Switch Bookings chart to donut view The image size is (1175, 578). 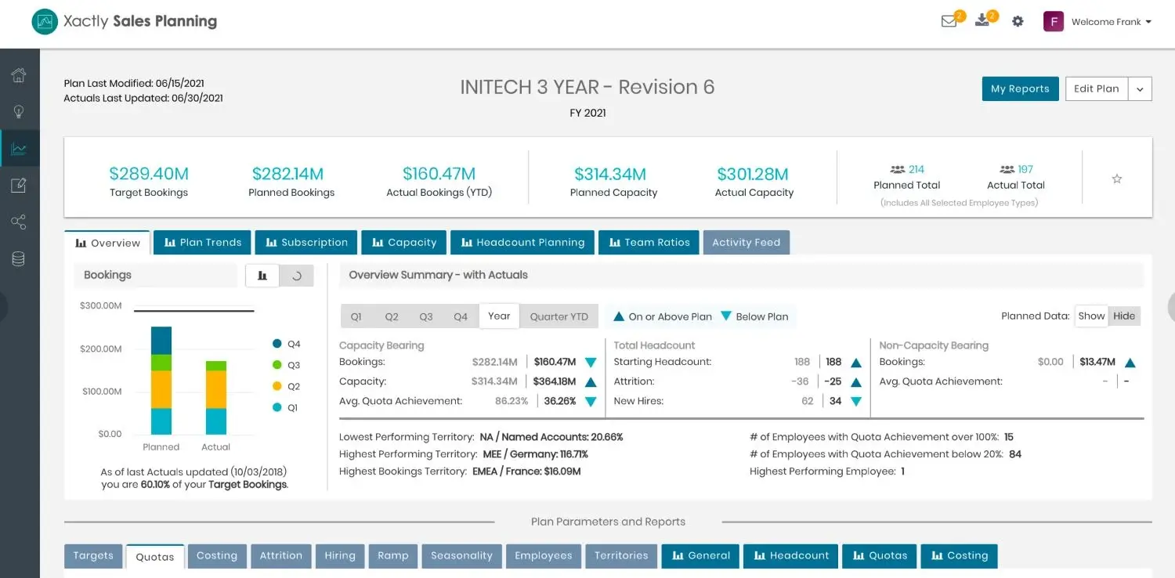pyautogui.click(x=296, y=276)
